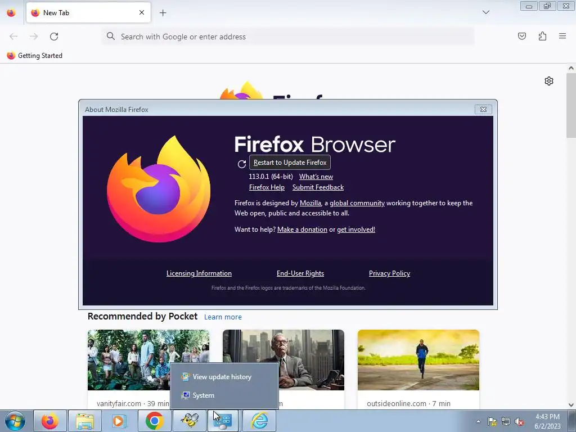
Task: Close the New Tab tab
Action: click(141, 12)
